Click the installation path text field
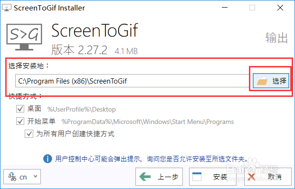The width and height of the screenshot is (295, 189). coord(133,81)
